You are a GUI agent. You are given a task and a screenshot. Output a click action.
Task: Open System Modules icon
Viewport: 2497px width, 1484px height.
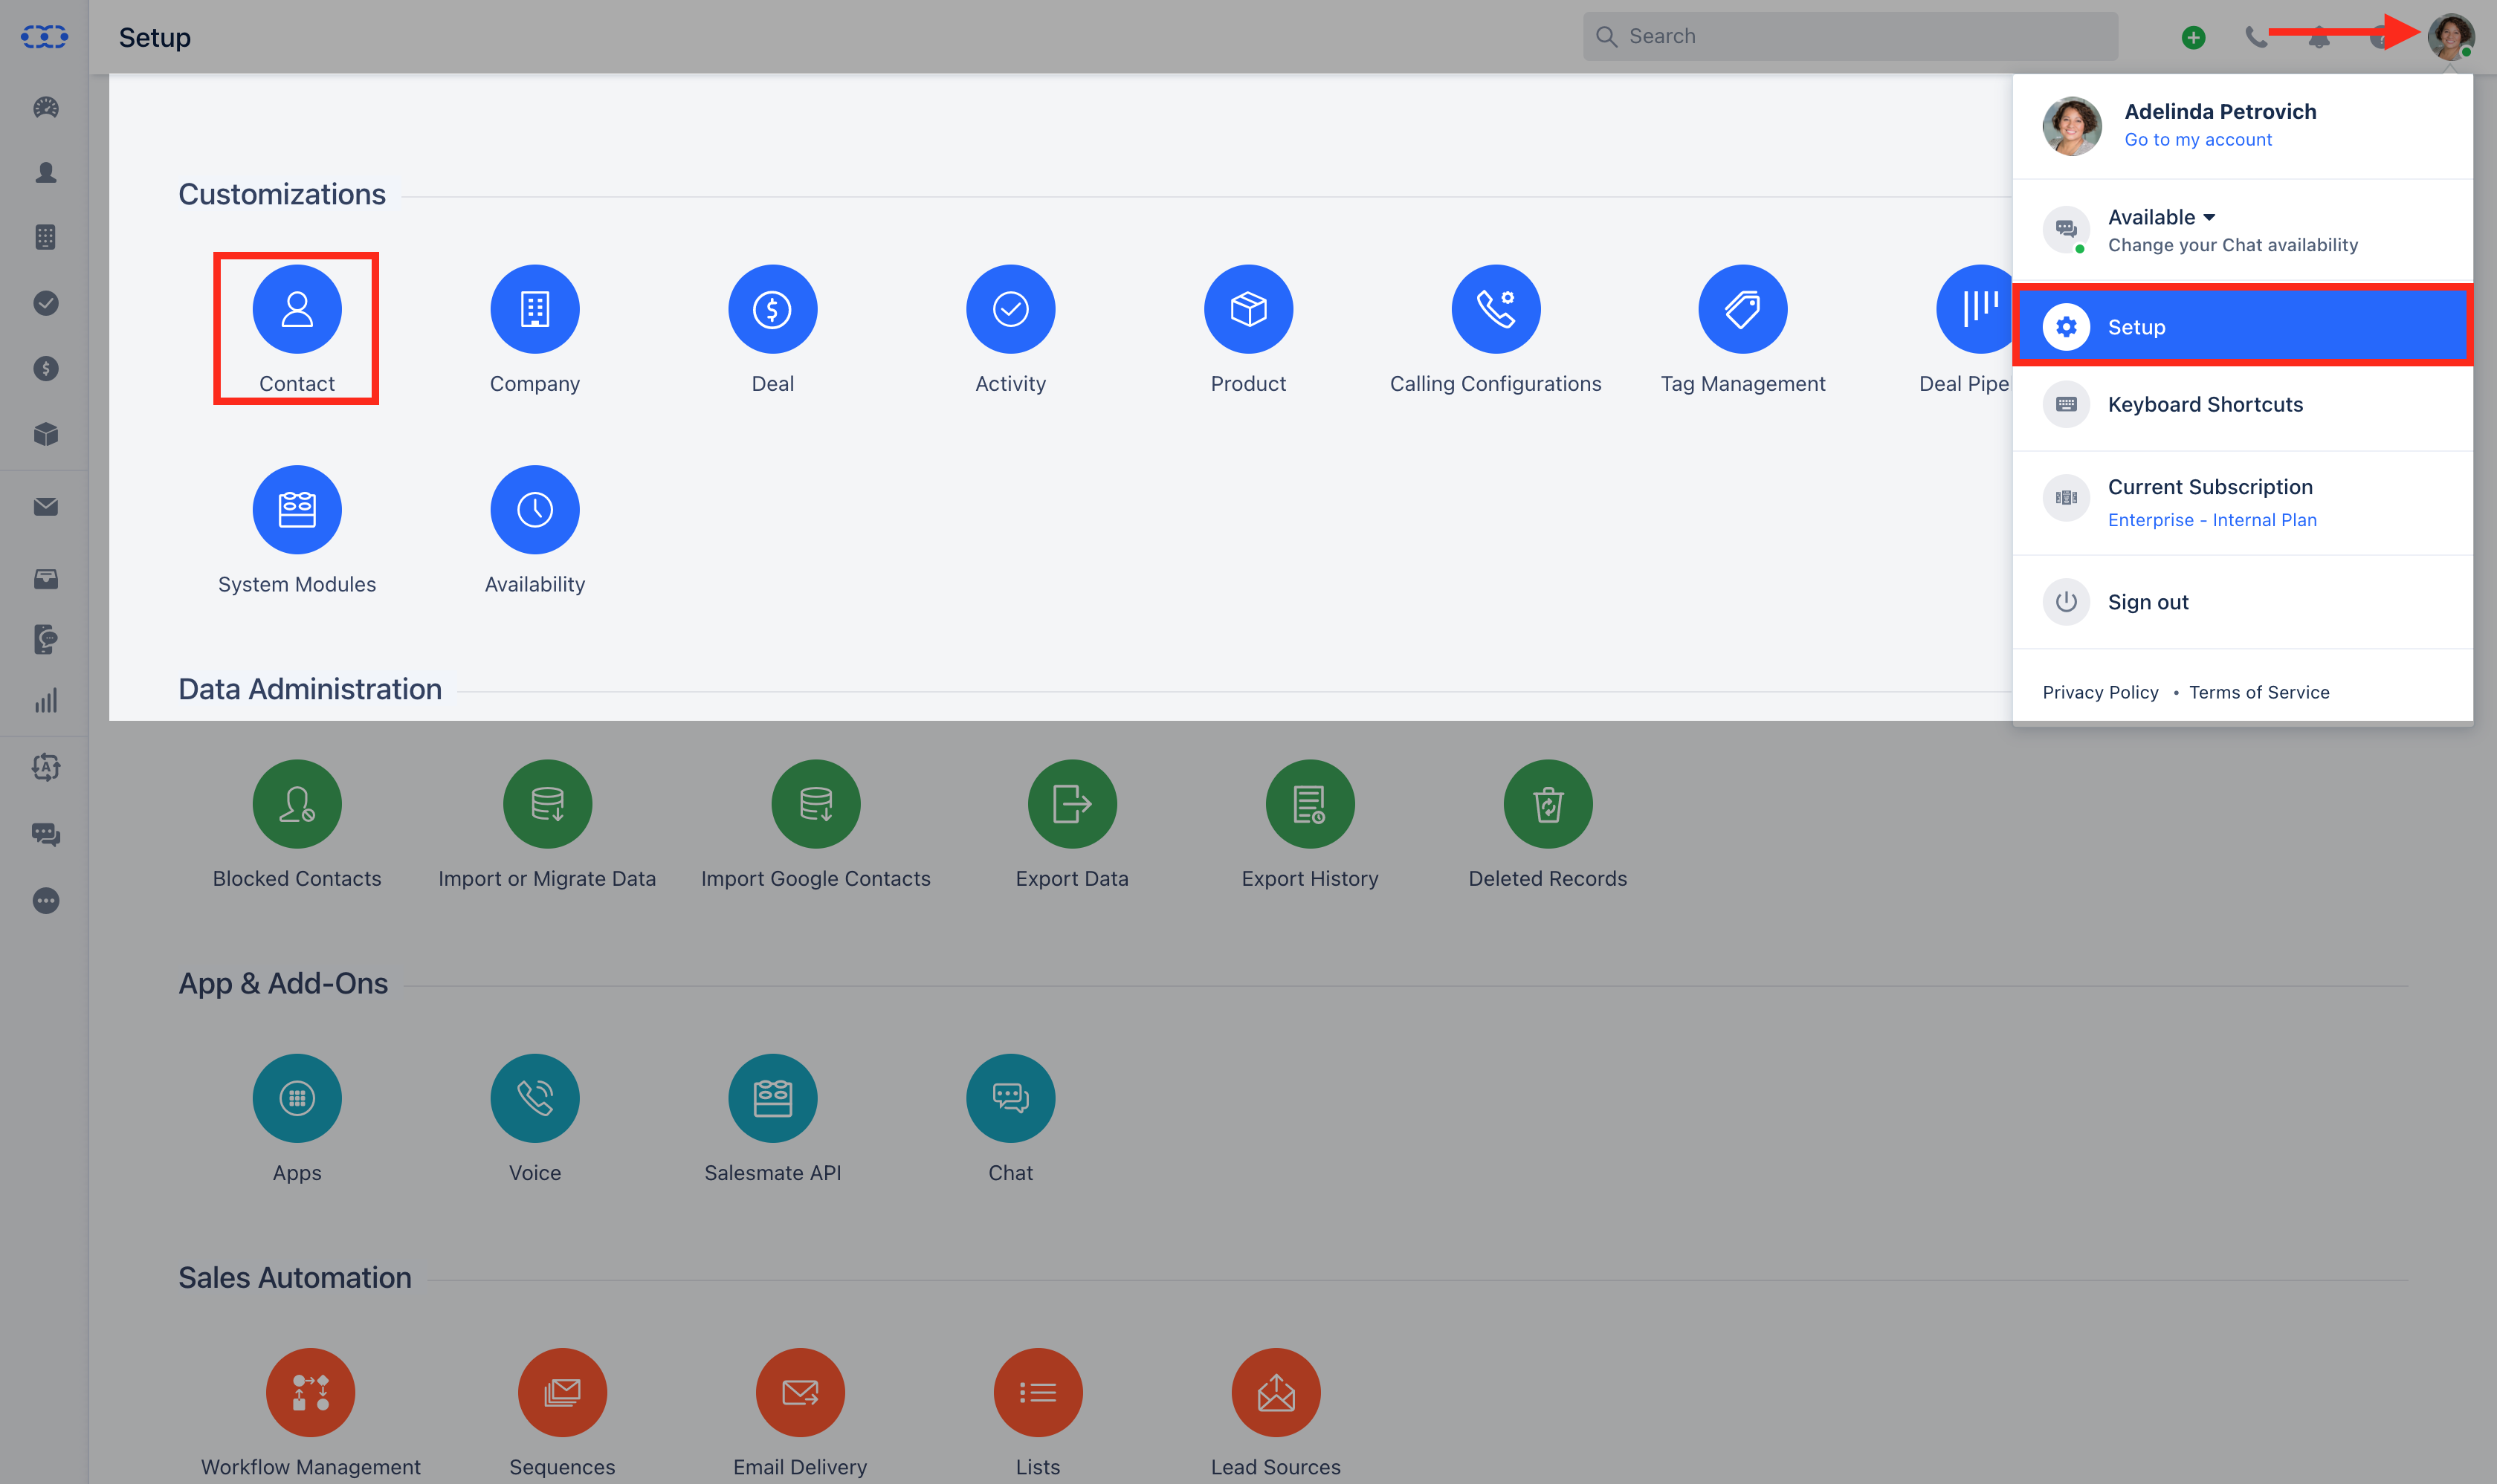click(296, 510)
